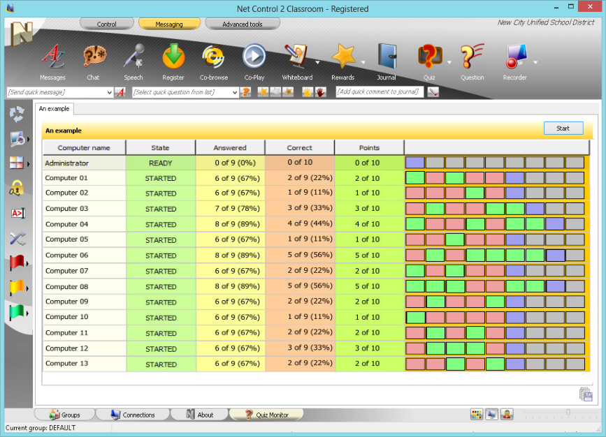Click the first gold reward star
The width and height of the screenshot is (606, 437).
(263, 92)
